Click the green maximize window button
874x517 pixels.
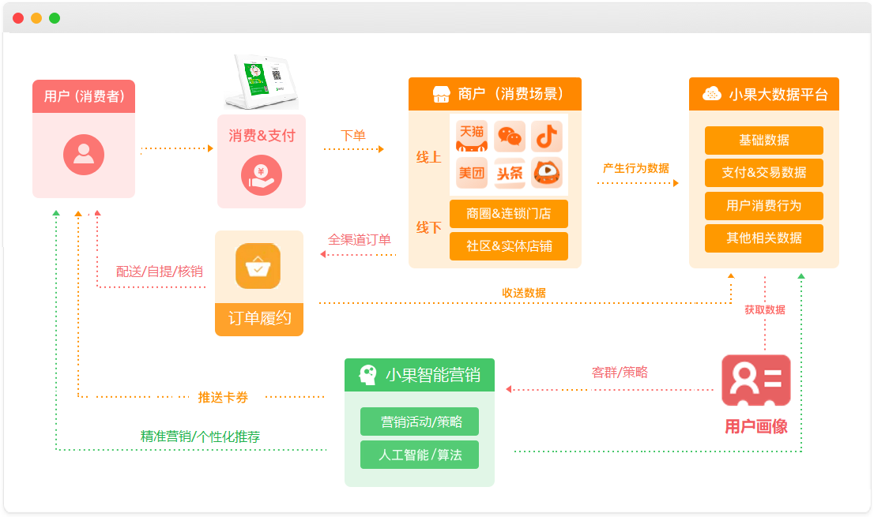point(55,18)
